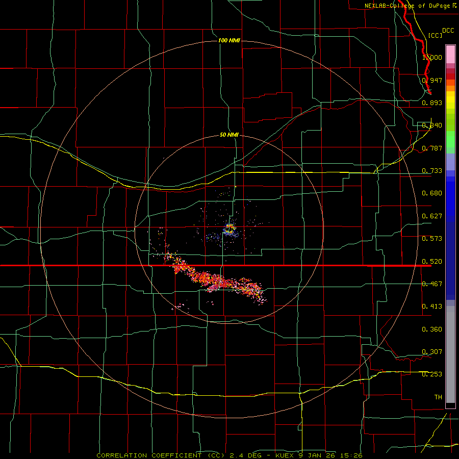Select the 0.413 legend value
Image resolution: width=459 pixels, height=459 pixels.
432,307
